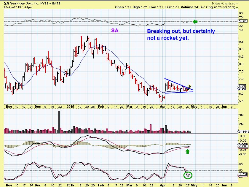Click the Volume 341.4K header value

pyautogui.click(x=193, y=7)
